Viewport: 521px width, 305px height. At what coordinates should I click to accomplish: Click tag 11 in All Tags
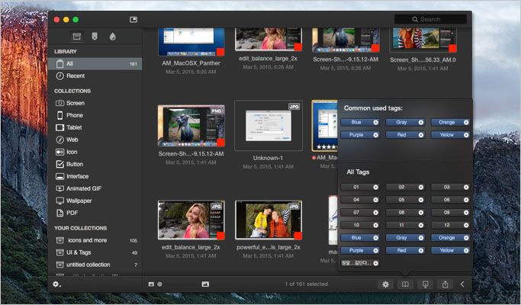tap(405, 225)
